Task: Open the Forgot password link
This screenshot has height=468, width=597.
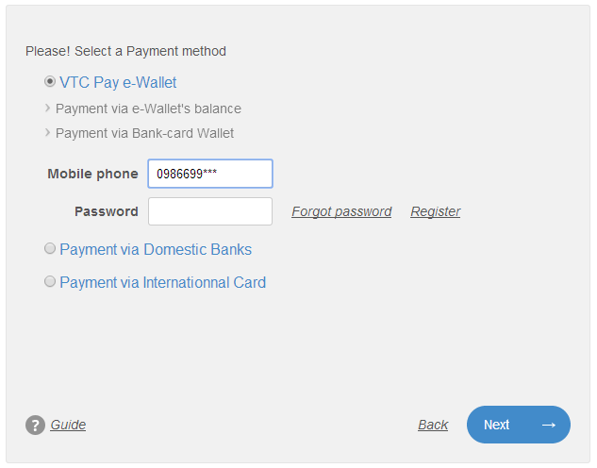Action: (x=341, y=211)
